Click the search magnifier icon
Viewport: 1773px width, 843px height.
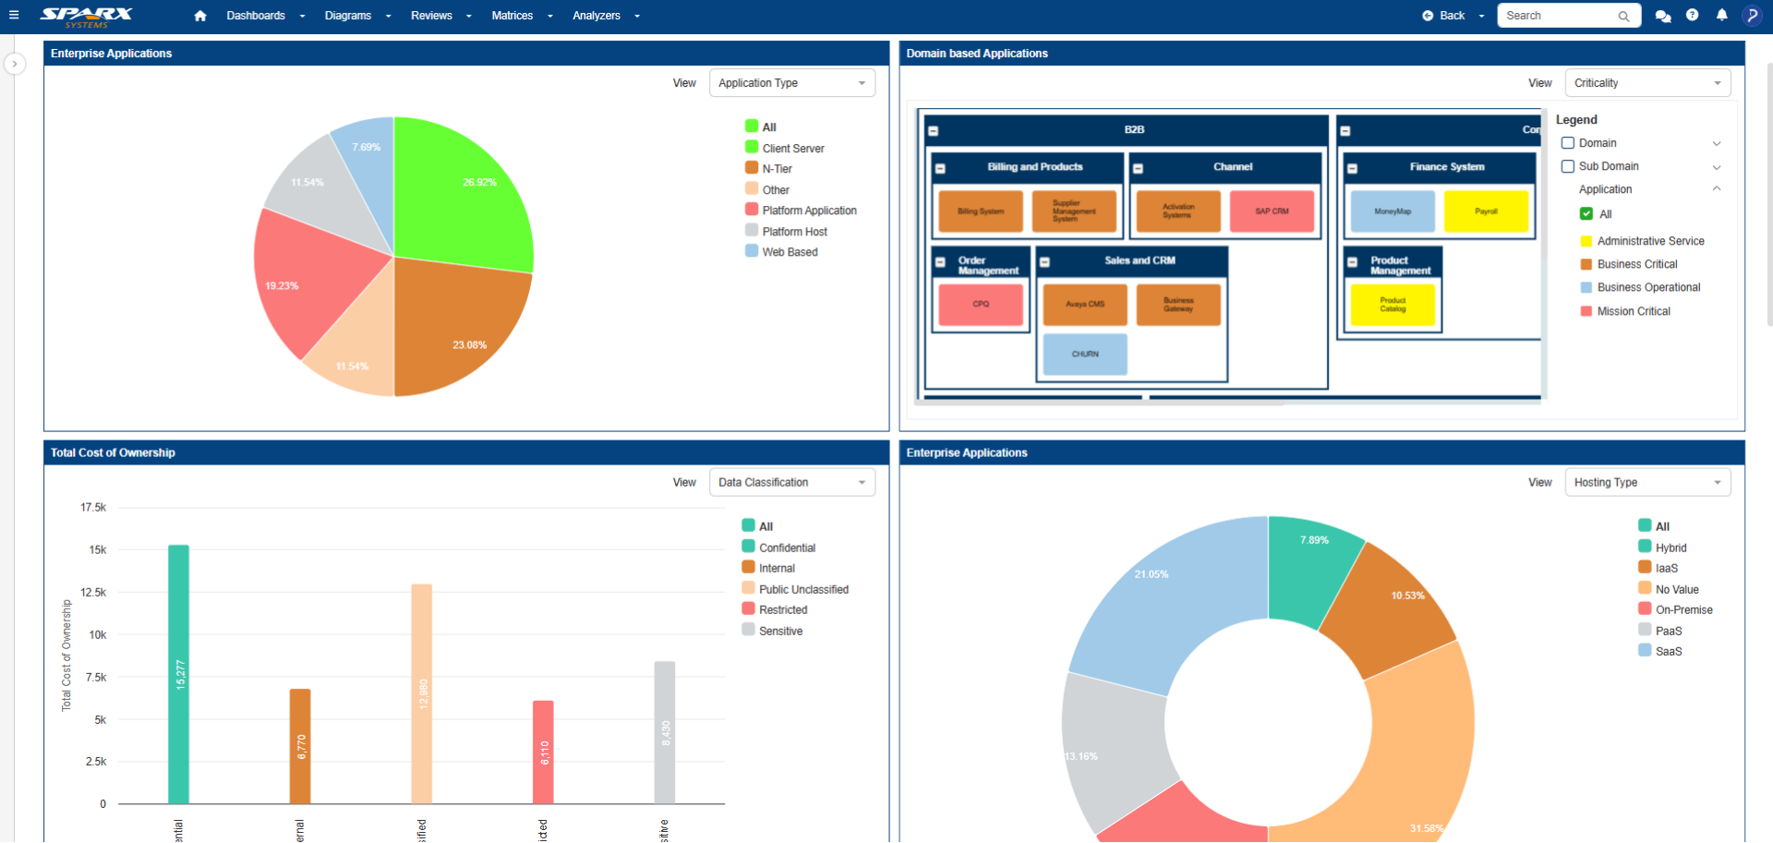pyautogui.click(x=1623, y=16)
